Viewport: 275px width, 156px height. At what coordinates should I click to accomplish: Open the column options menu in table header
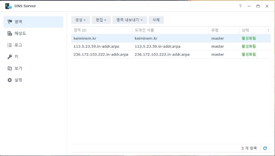[x=268, y=30]
